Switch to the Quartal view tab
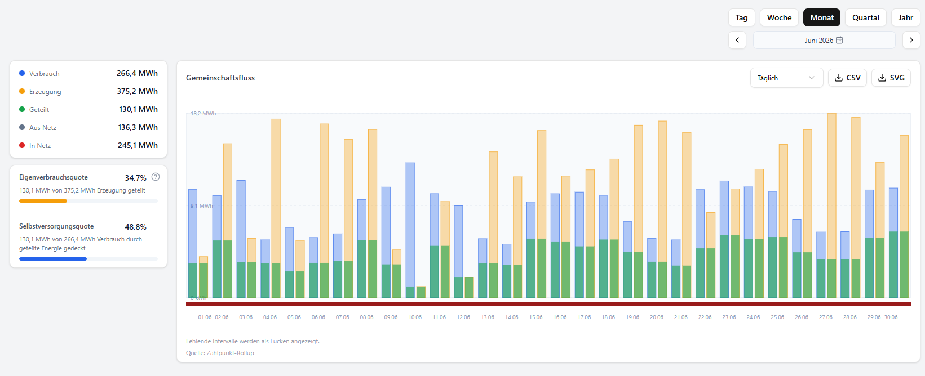The width and height of the screenshot is (925, 376). tap(865, 17)
